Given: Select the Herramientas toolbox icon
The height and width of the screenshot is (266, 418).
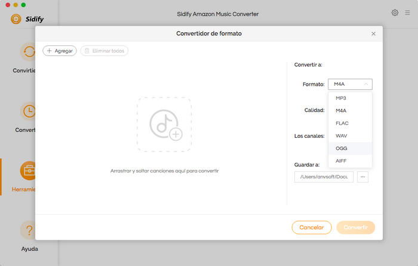Looking at the screenshot, I should (27, 171).
